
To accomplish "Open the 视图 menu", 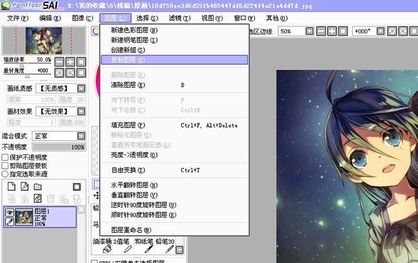I will tap(212, 18).
